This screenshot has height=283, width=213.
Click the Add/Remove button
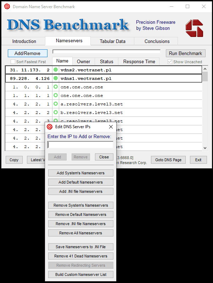point(28,53)
